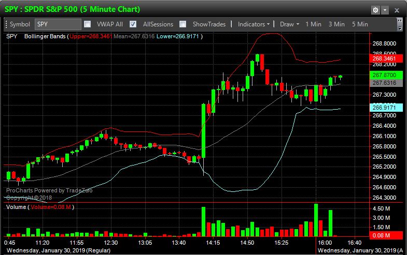Click the tallest green volume bar near 16:00
This screenshot has width=407, height=255.
315,221
